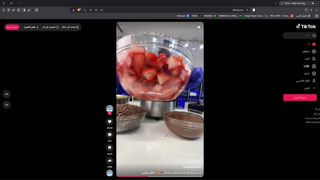Click the get mobile app link
This screenshot has height=180, width=320.
click(x=50, y=27)
